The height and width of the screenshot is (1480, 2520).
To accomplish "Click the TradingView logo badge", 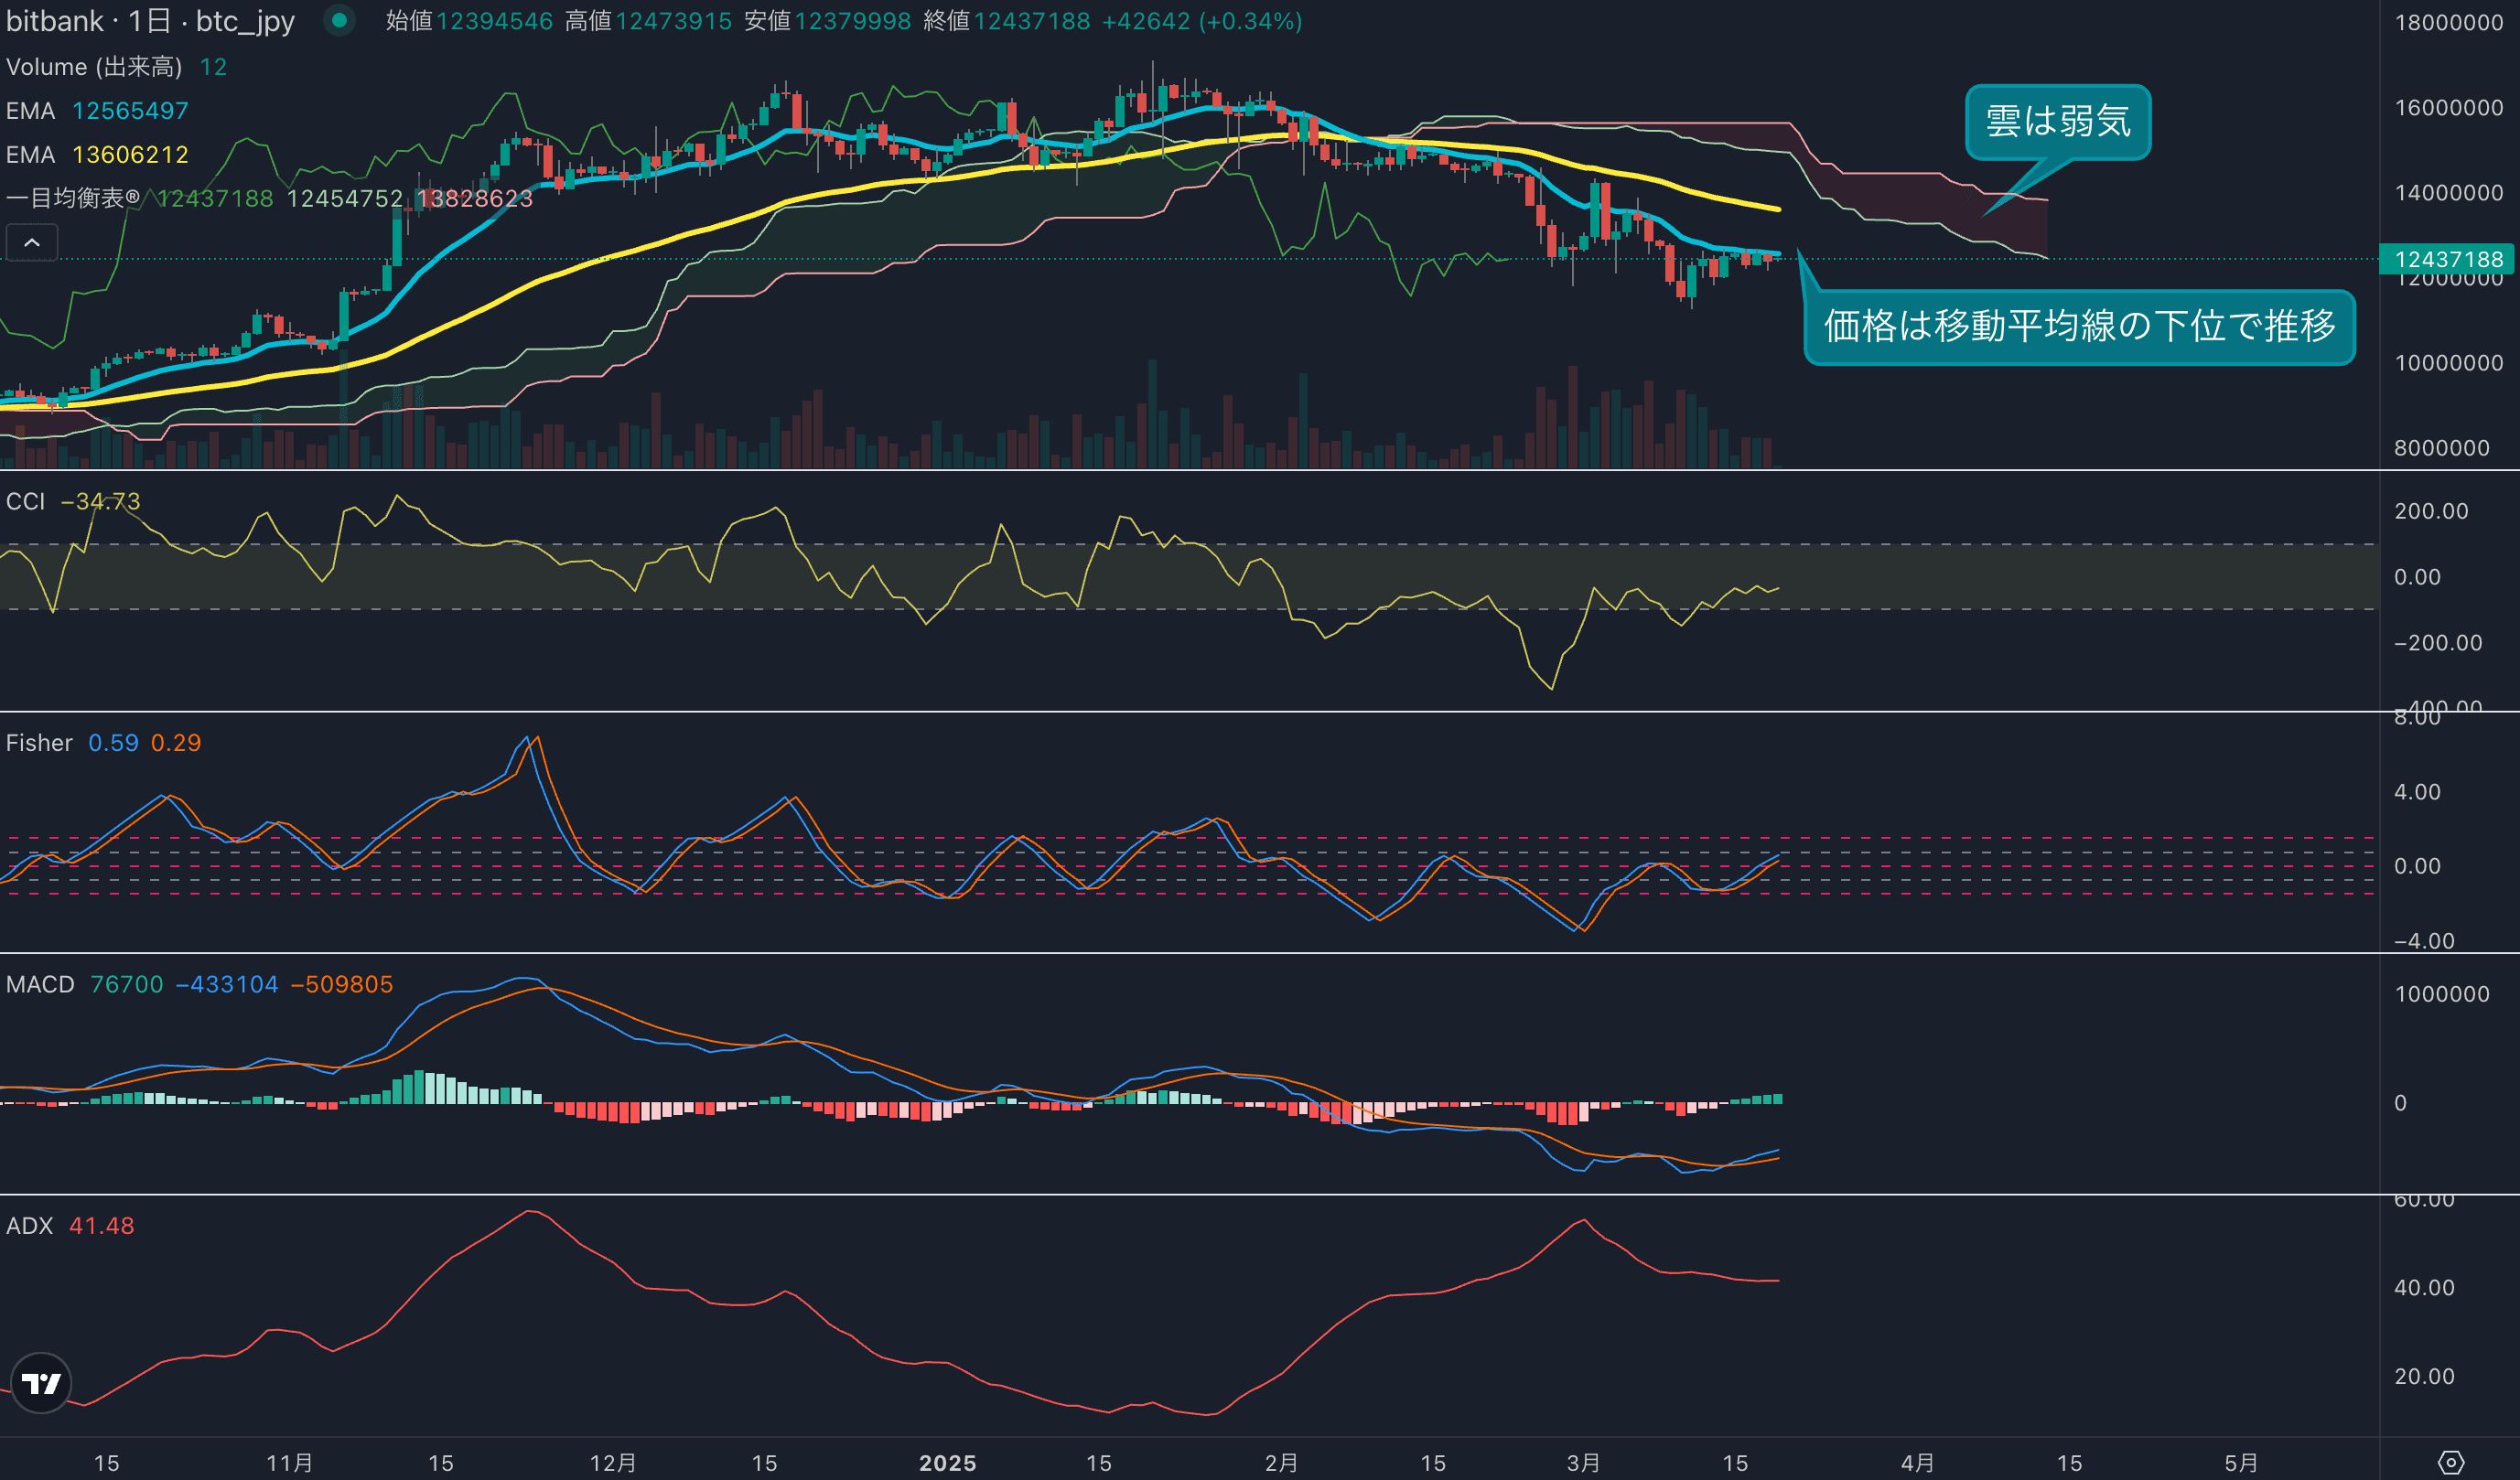I will [41, 1383].
